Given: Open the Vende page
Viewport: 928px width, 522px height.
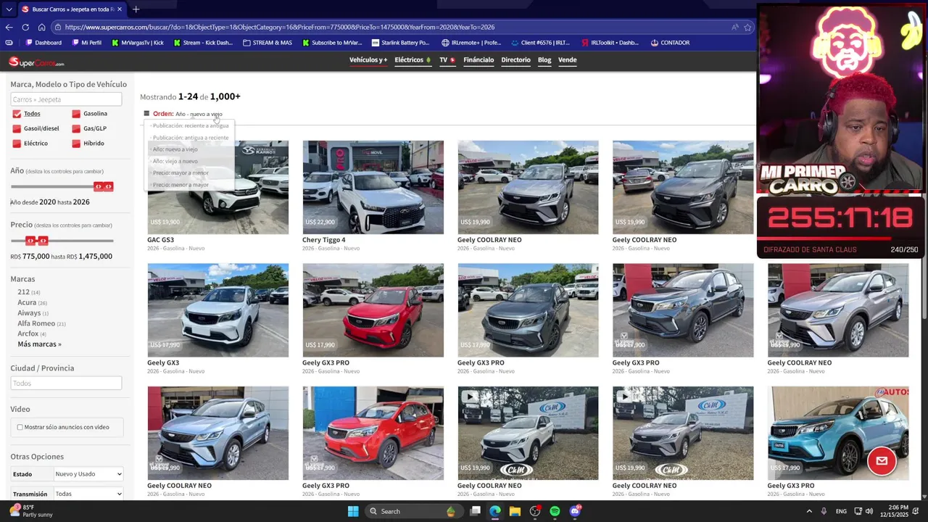Looking at the screenshot, I should coord(568,60).
